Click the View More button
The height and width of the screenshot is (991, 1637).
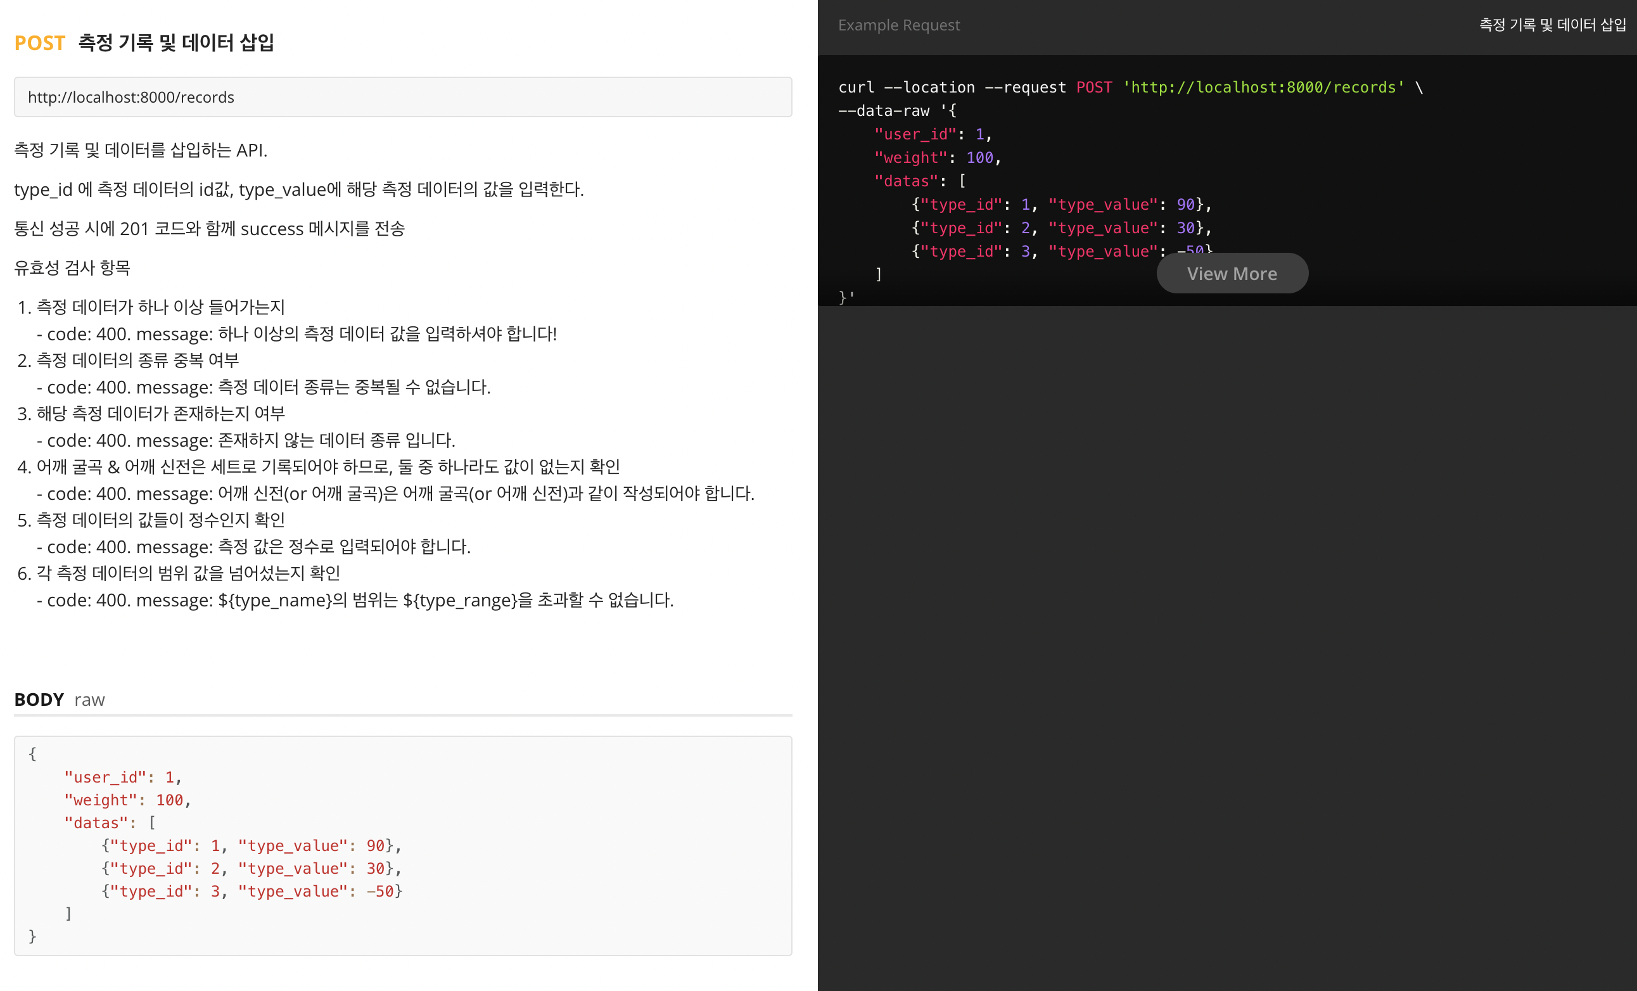(1231, 272)
